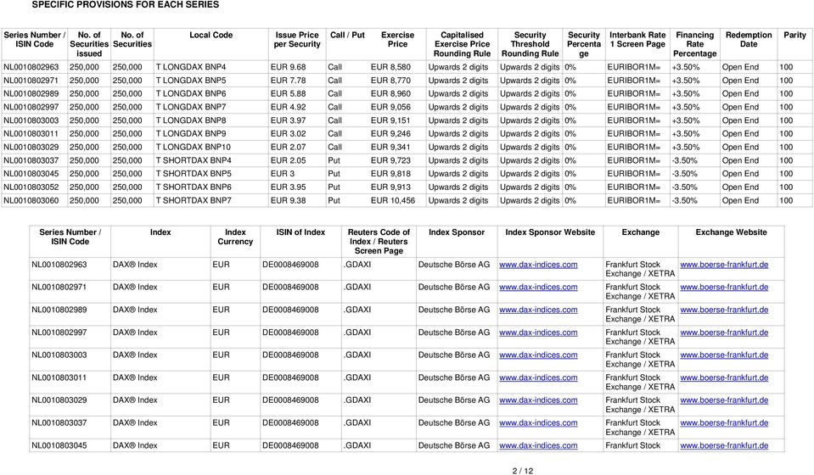Image resolution: width=814 pixels, height=475 pixels.
Task: Click exercise price EUR 9,056
Action: 390,108
